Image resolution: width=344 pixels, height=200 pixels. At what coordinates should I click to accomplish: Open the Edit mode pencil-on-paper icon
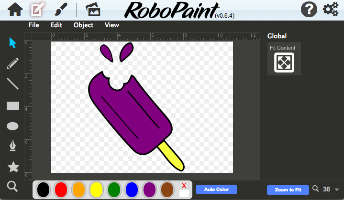click(x=37, y=9)
